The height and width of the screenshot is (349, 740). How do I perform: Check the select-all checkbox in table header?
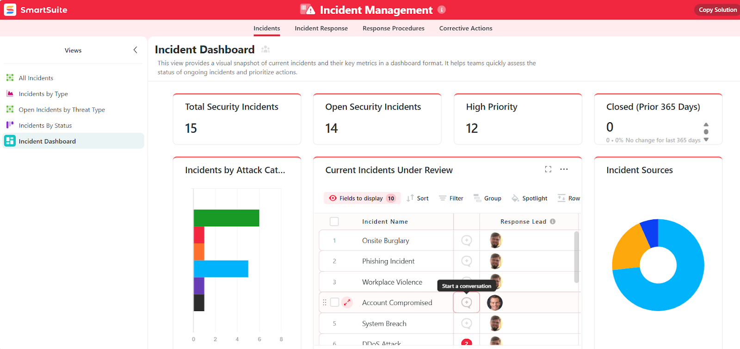(334, 222)
